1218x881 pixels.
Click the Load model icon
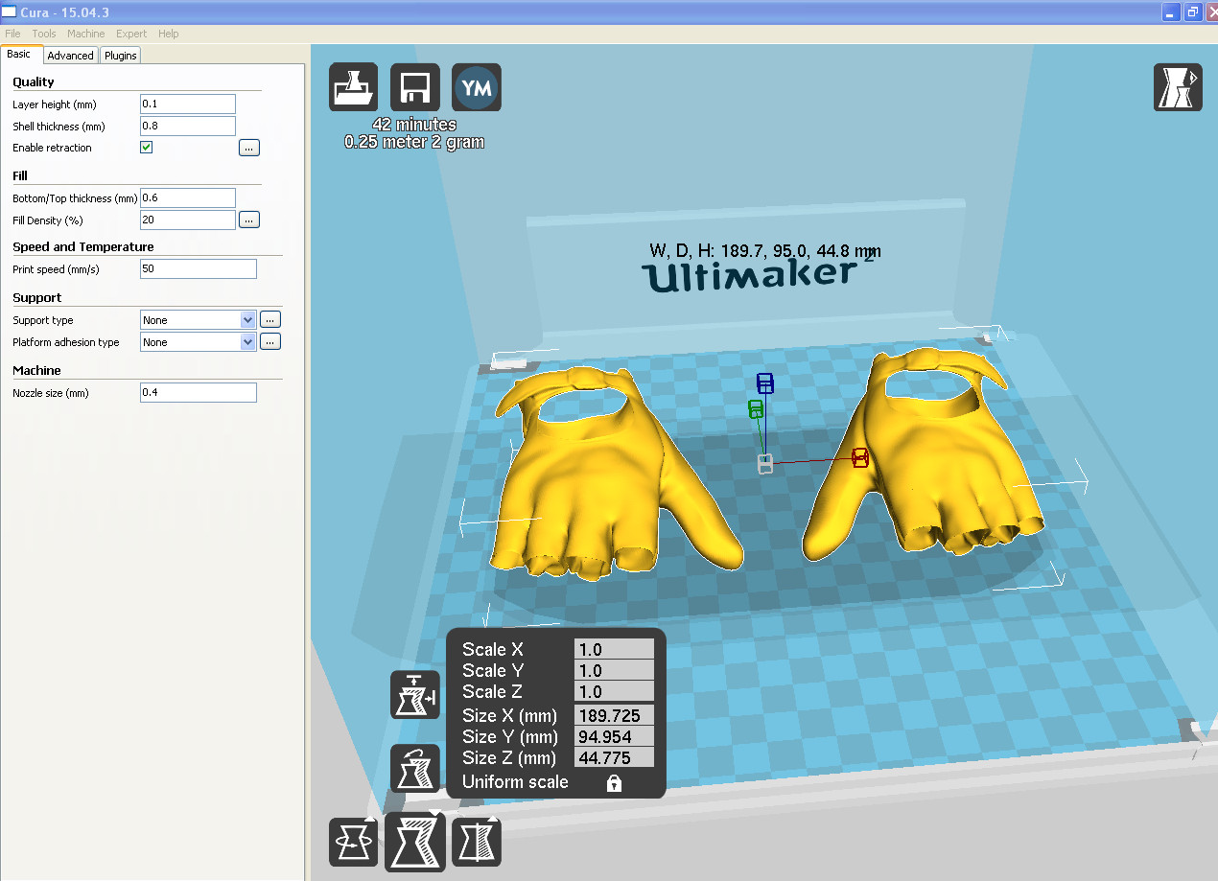point(354,88)
